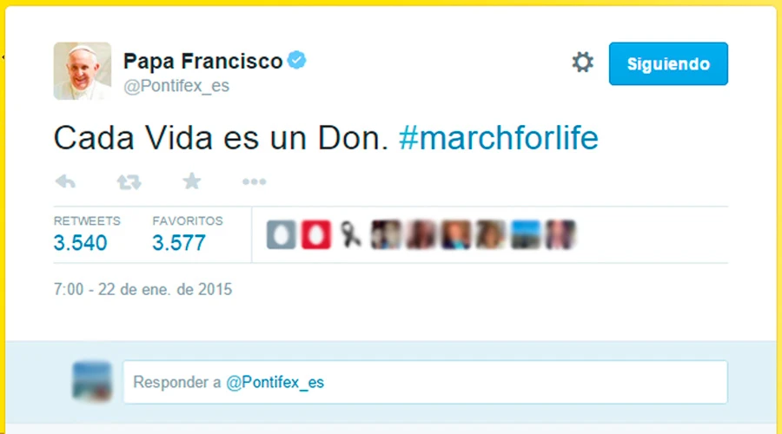
Task: Toggle the Siguiendo follow button
Action: pyautogui.click(x=668, y=64)
